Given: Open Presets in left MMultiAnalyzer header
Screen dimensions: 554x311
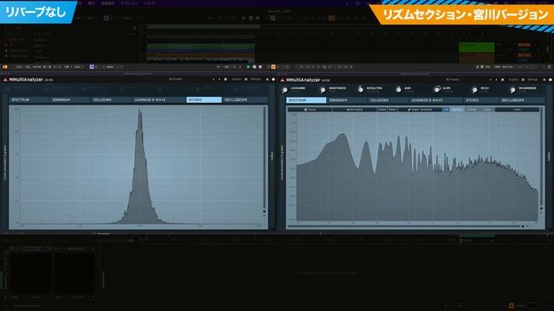Looking at the screenshot, I should 176,79.
